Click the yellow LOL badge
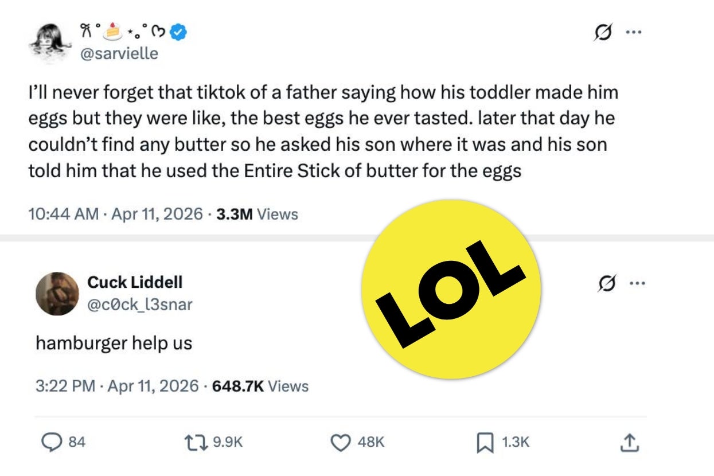 pyautogui.click(x=452, y=288)
